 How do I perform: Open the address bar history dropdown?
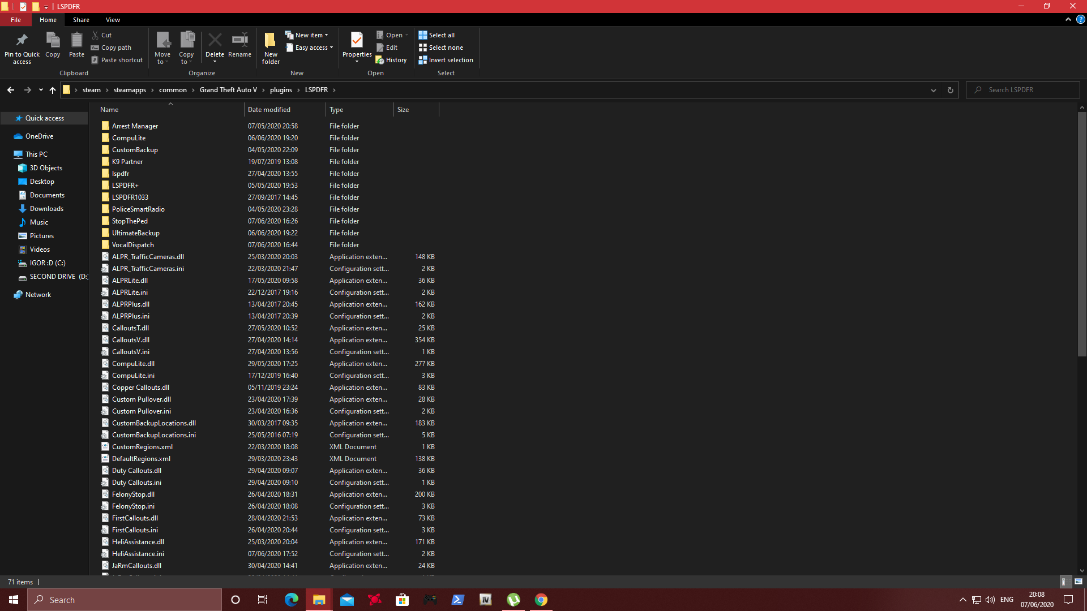click(934, 90)
